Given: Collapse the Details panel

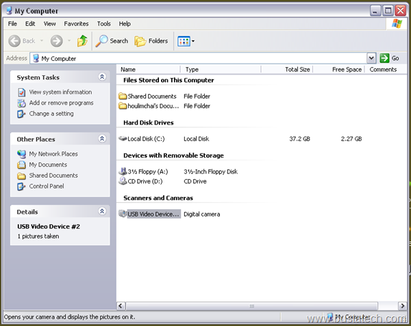Looking at the screenshot, I should pos(102,211).
